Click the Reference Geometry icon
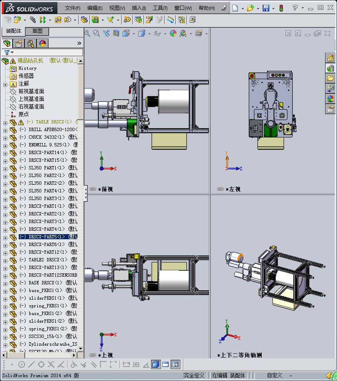The width and height of the screenshot is (337, 381). click(111, 20)
